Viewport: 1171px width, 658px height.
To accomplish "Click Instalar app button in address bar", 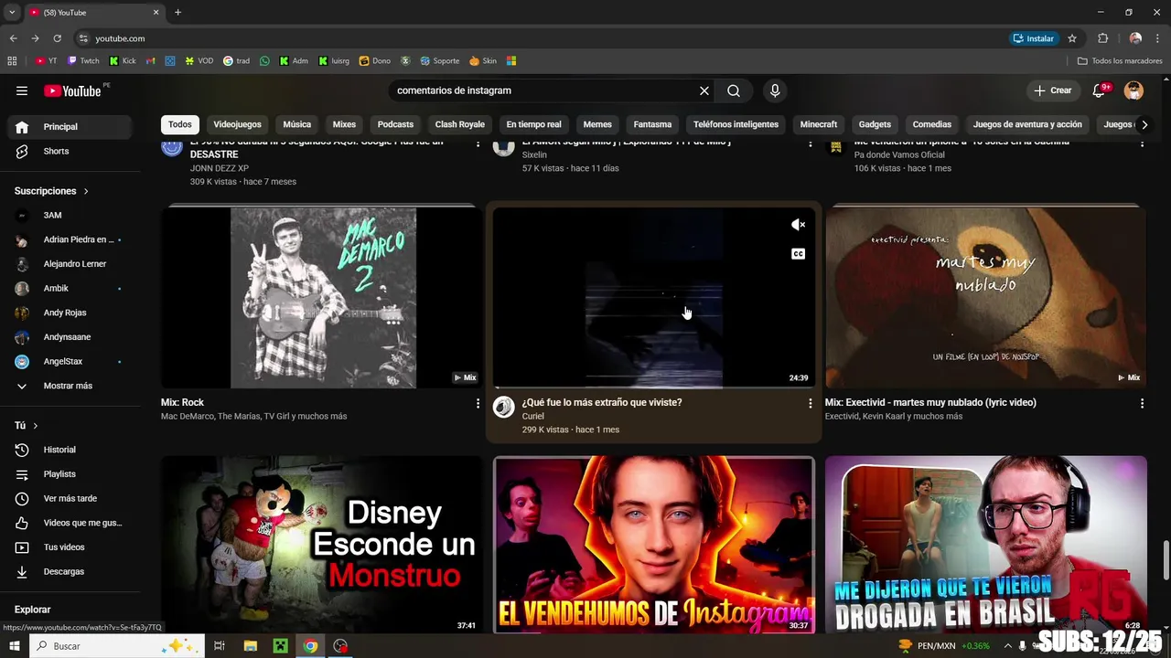I will [x=1034, y=38].
